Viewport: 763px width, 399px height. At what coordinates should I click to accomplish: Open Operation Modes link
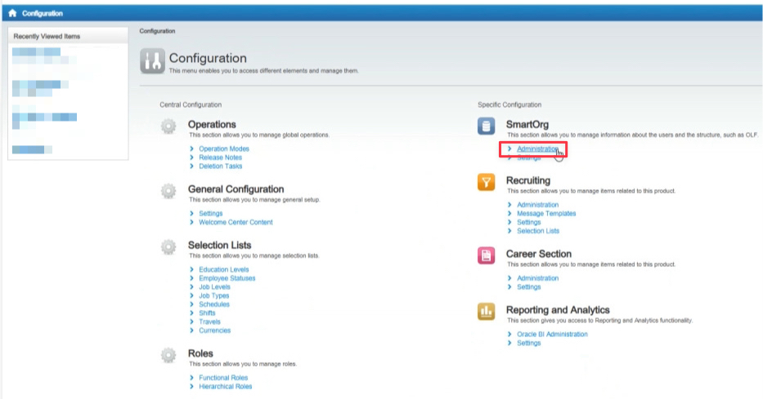[224, 149]
